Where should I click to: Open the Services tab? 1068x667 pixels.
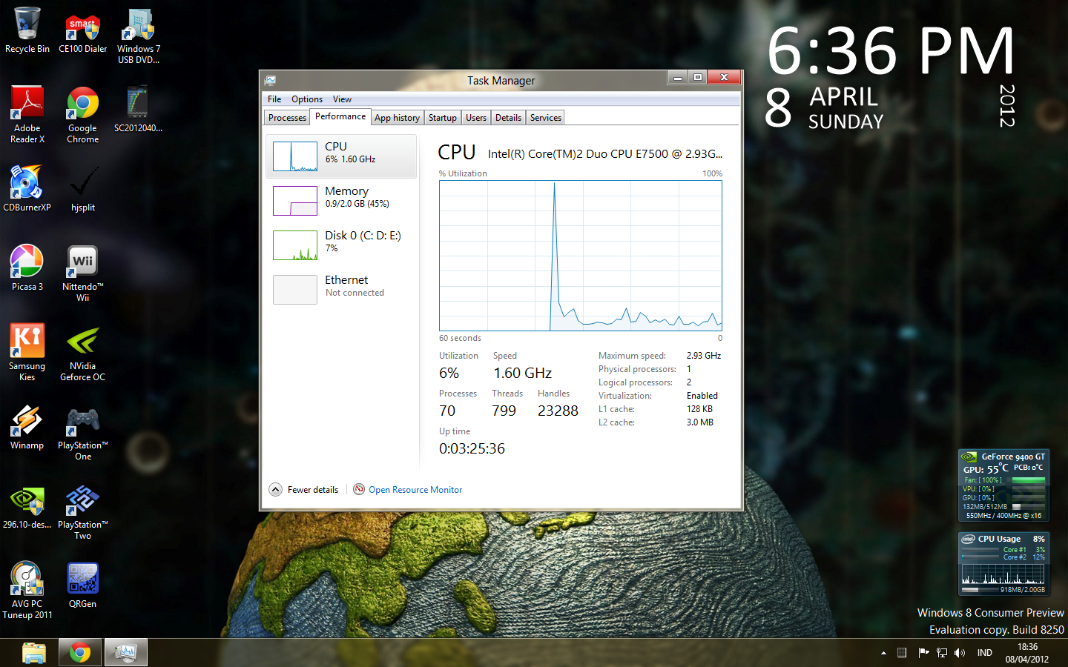[544, 117]
